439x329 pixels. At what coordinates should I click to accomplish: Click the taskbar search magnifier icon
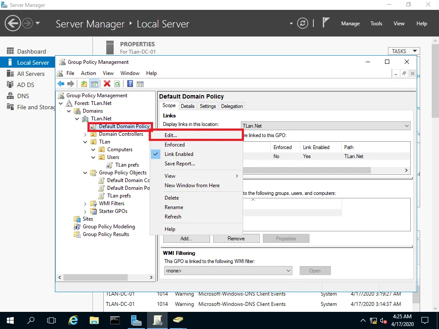pyautogui.click(x=31, y=320)
